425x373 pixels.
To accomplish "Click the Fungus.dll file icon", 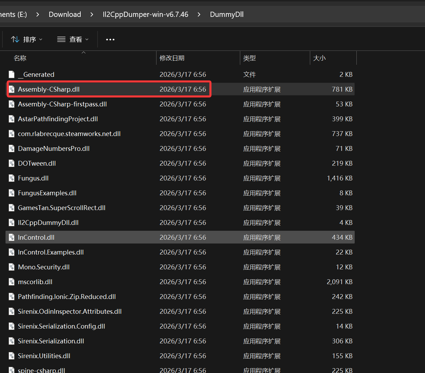I will point(12,178).
